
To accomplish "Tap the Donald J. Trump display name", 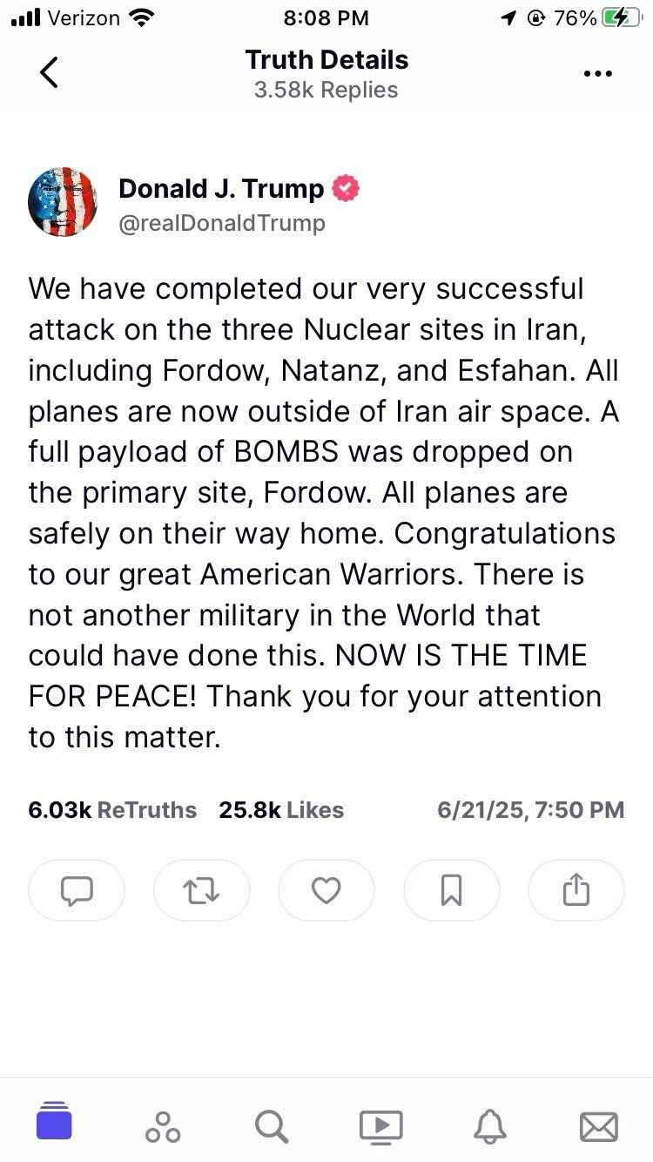I will 221,188.
